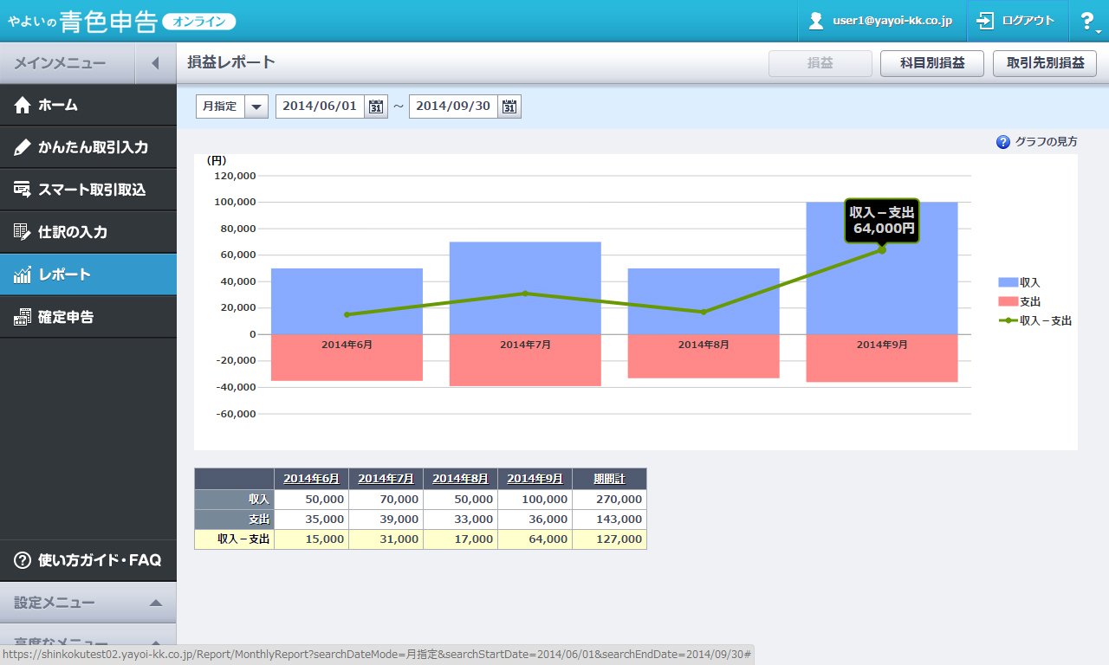
Task: Select the レポート menu item
Action: tap(88, 274)
